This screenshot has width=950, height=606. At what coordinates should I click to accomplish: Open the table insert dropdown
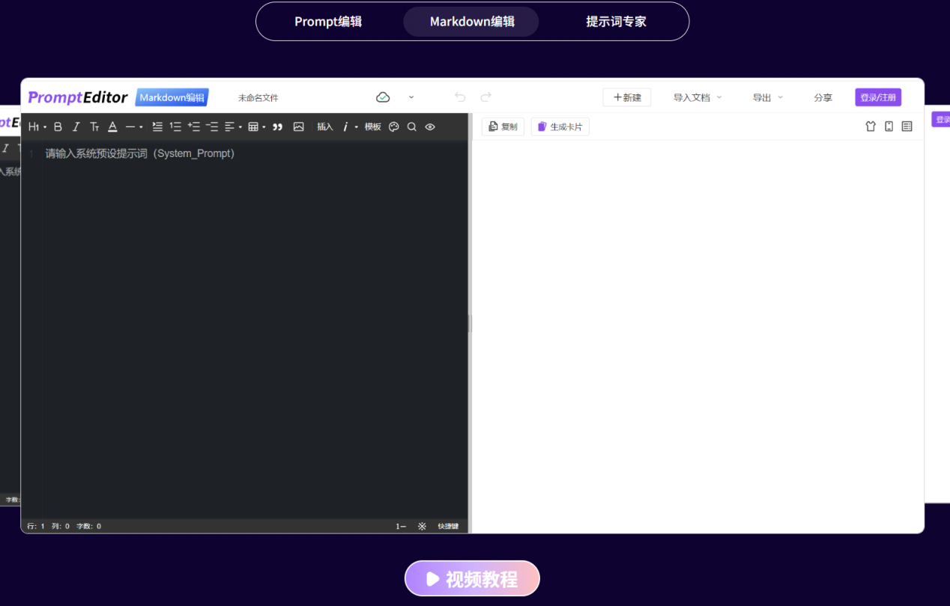tap(257, 127)
